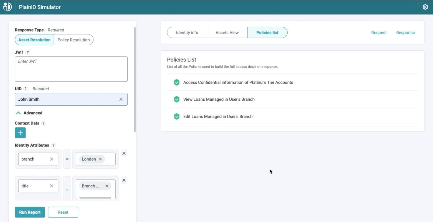Click the left panel vertical scrollbar

(135, 79)
